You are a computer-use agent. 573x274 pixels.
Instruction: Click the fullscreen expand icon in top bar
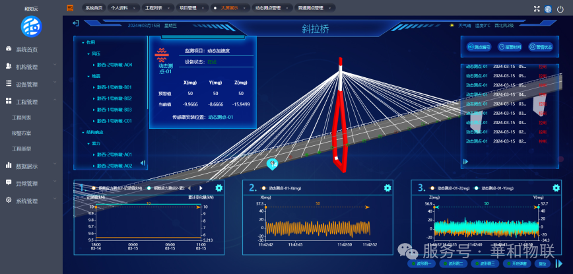pyautogui.click(x=537, y=9)
